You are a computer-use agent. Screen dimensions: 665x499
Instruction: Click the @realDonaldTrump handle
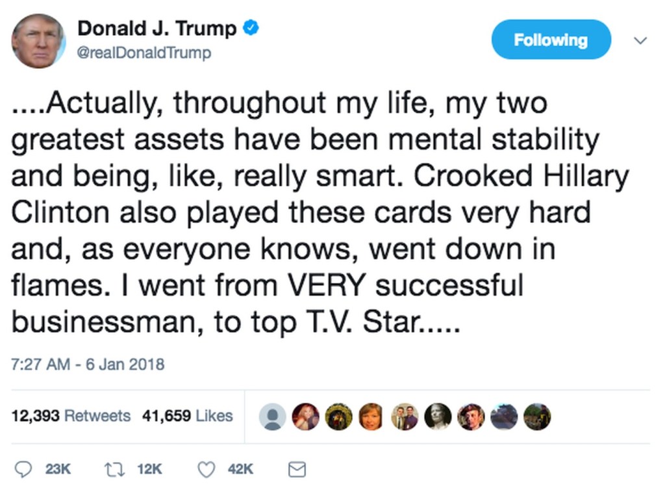(x=144, y=53)
